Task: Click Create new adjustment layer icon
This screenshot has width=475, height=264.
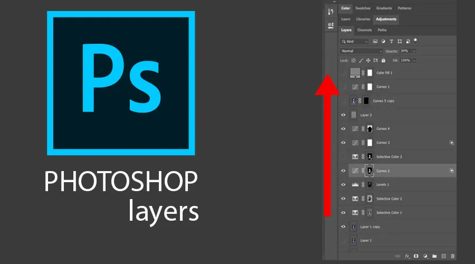Action: point(425,256)
